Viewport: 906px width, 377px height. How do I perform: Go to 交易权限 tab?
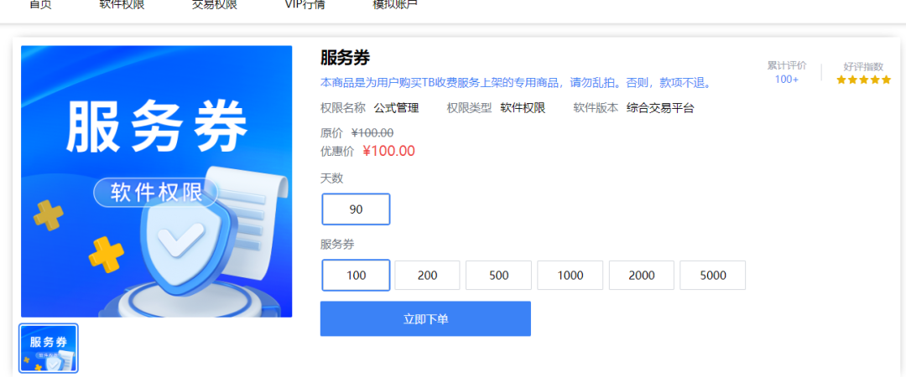coord(215,5)
